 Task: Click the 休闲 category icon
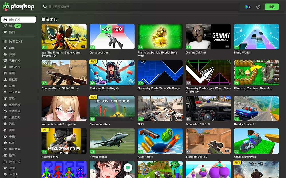(x=5, y=54)
